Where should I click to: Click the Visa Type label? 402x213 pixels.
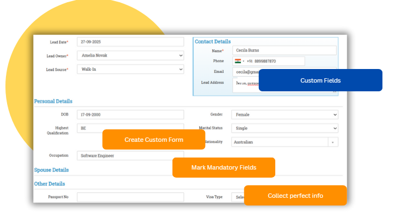click(214, 197)
